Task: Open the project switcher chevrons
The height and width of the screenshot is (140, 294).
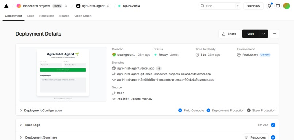Action: (108, 6)
